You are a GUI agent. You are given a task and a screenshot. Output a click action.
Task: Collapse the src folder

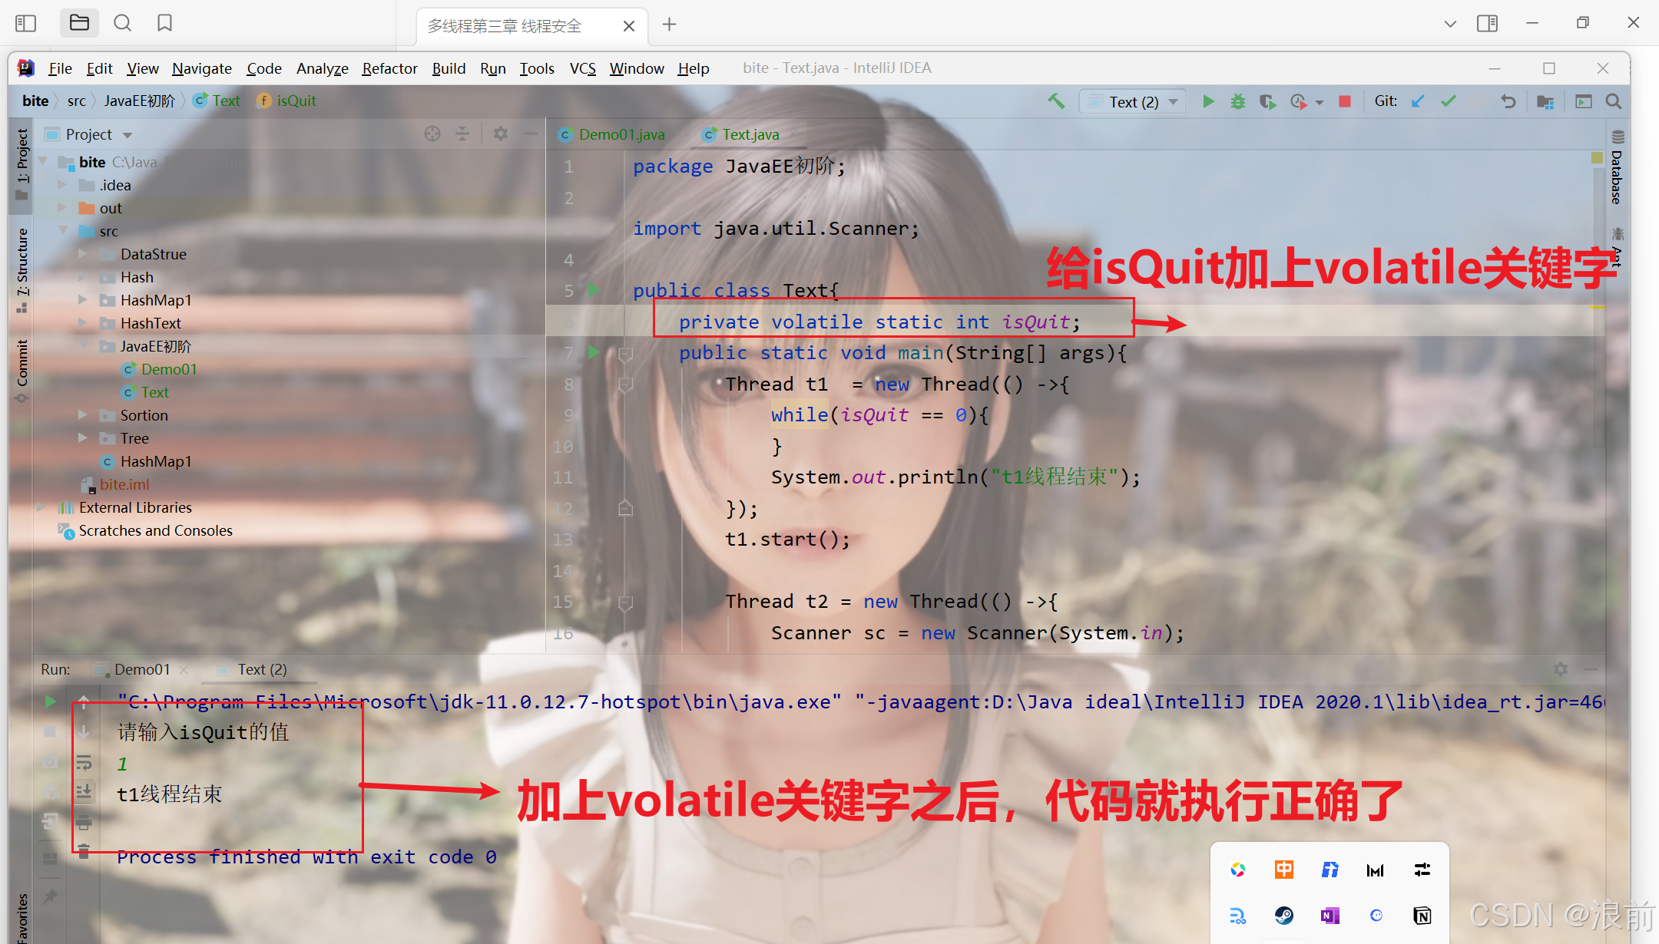64,231
